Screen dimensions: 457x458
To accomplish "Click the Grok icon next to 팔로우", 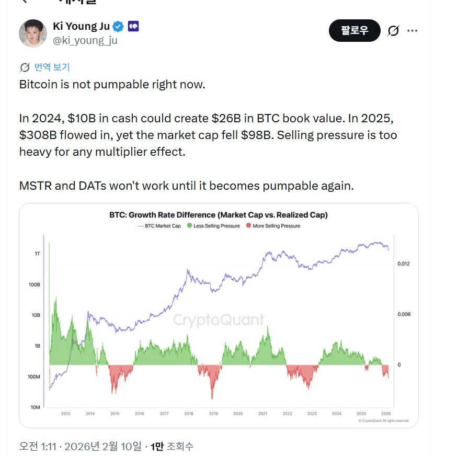I will 393,31.
